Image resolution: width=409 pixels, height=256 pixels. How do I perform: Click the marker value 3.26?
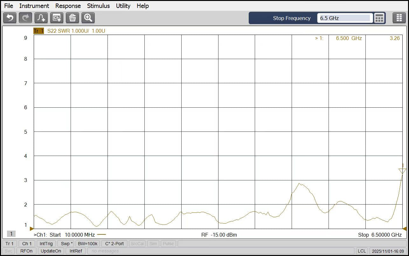[395, 38]
